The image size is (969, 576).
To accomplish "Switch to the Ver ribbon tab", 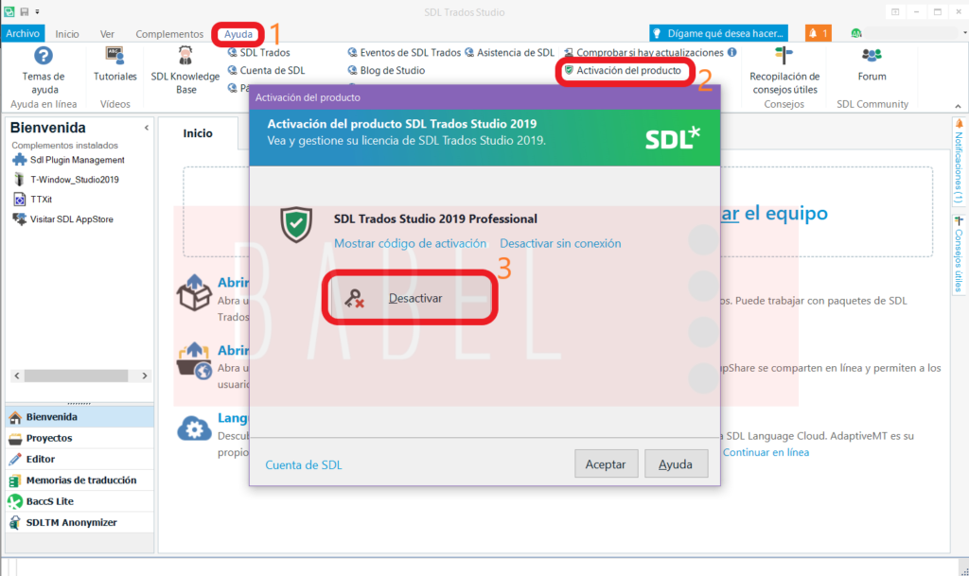I will point(108,34).
